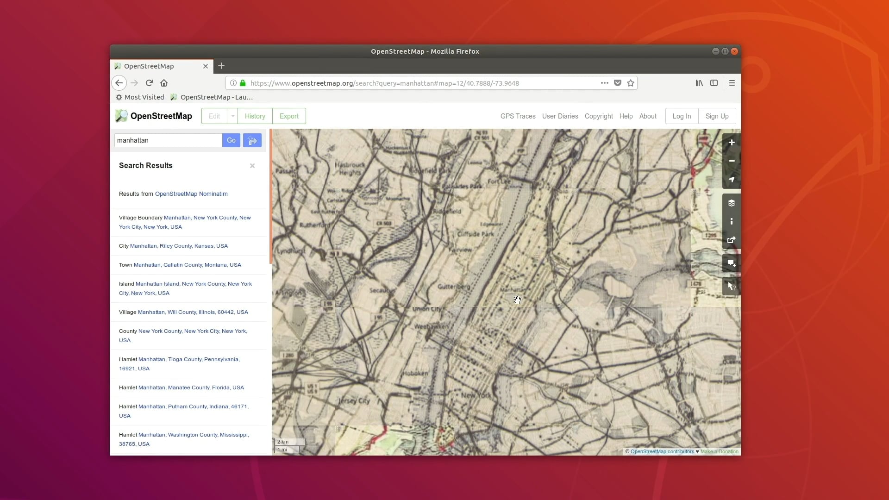Activate the query features tool
This screenshot has width=889, height=500.
(731, 286)
